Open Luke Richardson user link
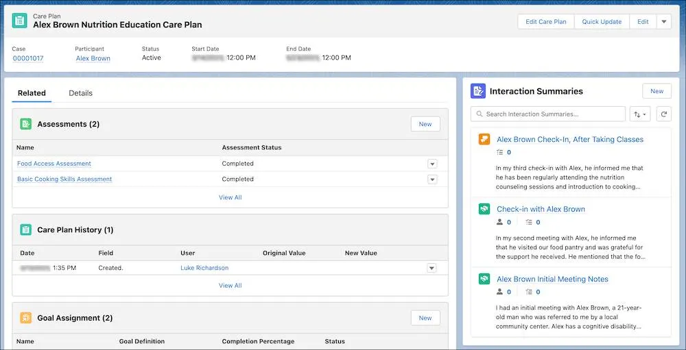 [204, 268]
